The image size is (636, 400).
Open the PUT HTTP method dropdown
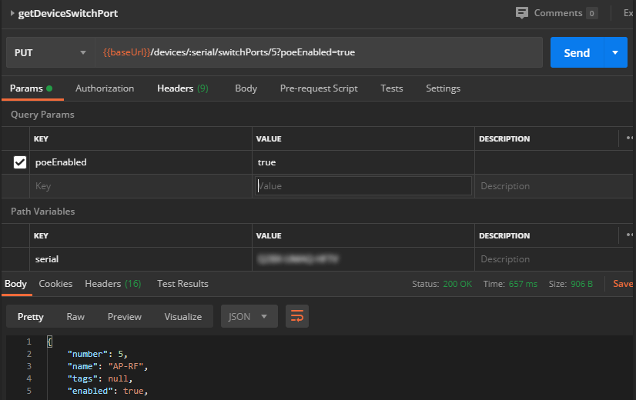point(50,52)
